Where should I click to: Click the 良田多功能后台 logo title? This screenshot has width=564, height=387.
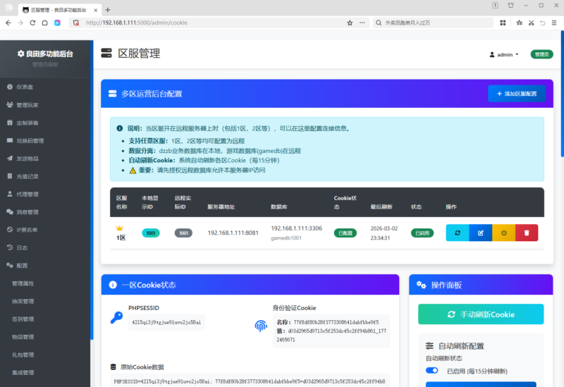[45, 54]
